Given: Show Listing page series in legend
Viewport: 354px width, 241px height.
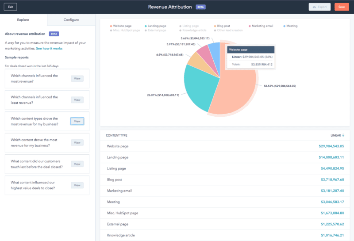Looking at the screenshot, I should point(181,26).
